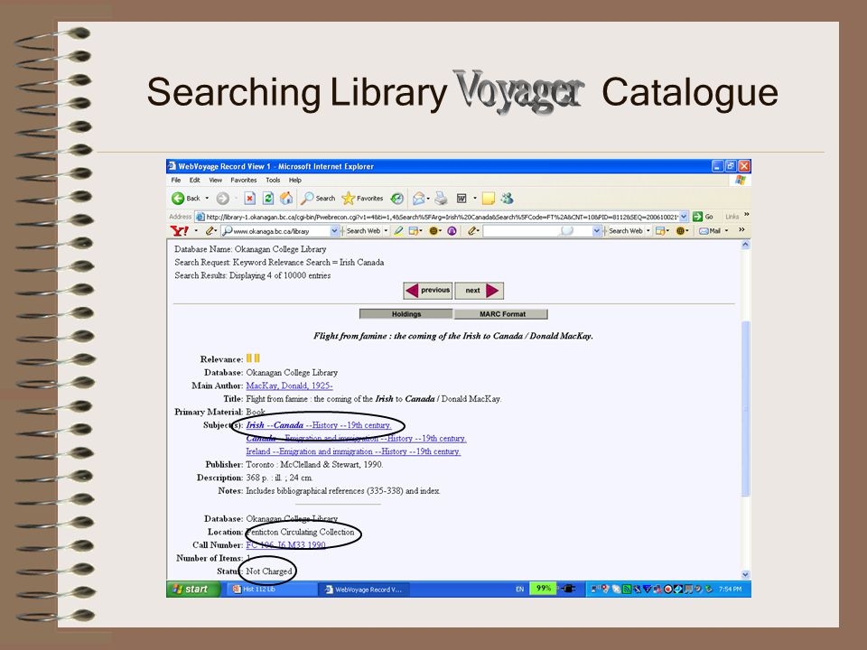The width and height of the screenshot is (867, 650).
Task: Open the Search pane in IE toolbar
Action: tap(318, 199)
